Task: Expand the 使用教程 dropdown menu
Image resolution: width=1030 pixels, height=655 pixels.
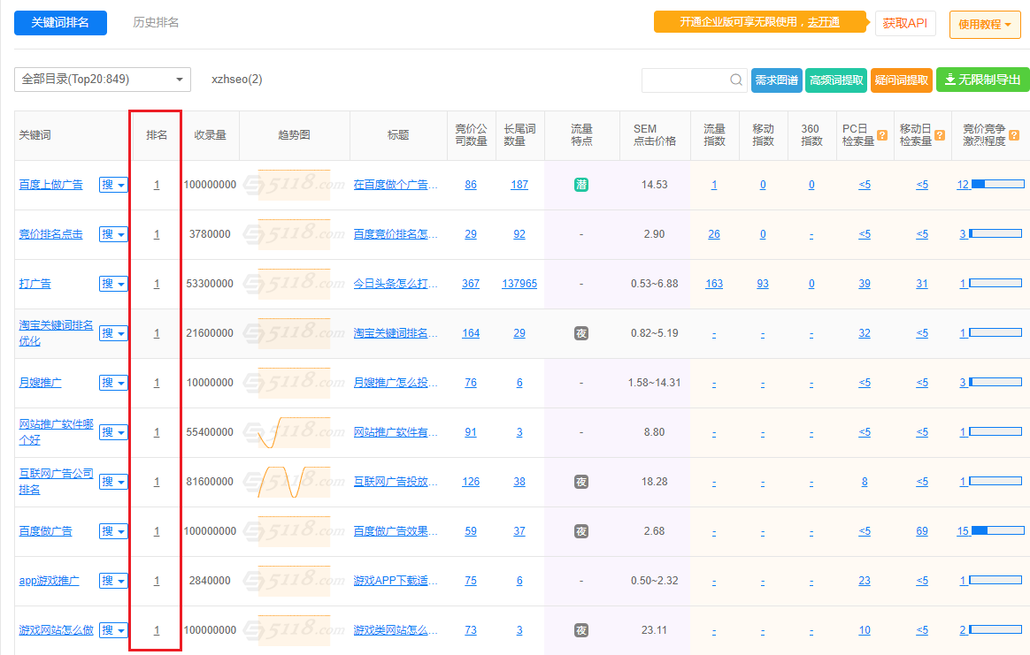Action: pos(984,25)
